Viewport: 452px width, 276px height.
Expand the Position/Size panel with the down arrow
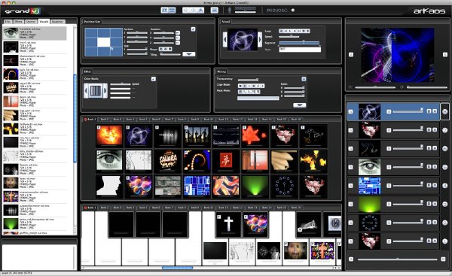click(x=189, y=54)
